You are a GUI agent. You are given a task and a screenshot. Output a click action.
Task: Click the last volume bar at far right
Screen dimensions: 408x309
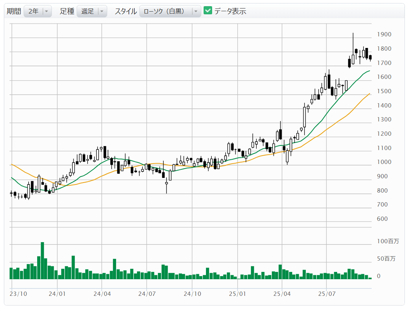(x=370, y=278)
